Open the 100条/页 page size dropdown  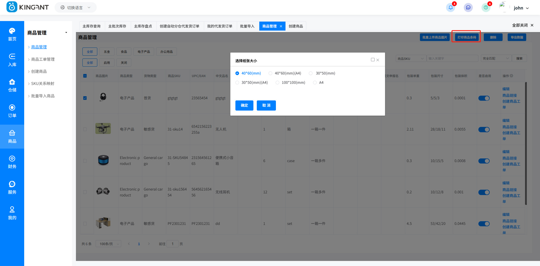coord(108,244)
